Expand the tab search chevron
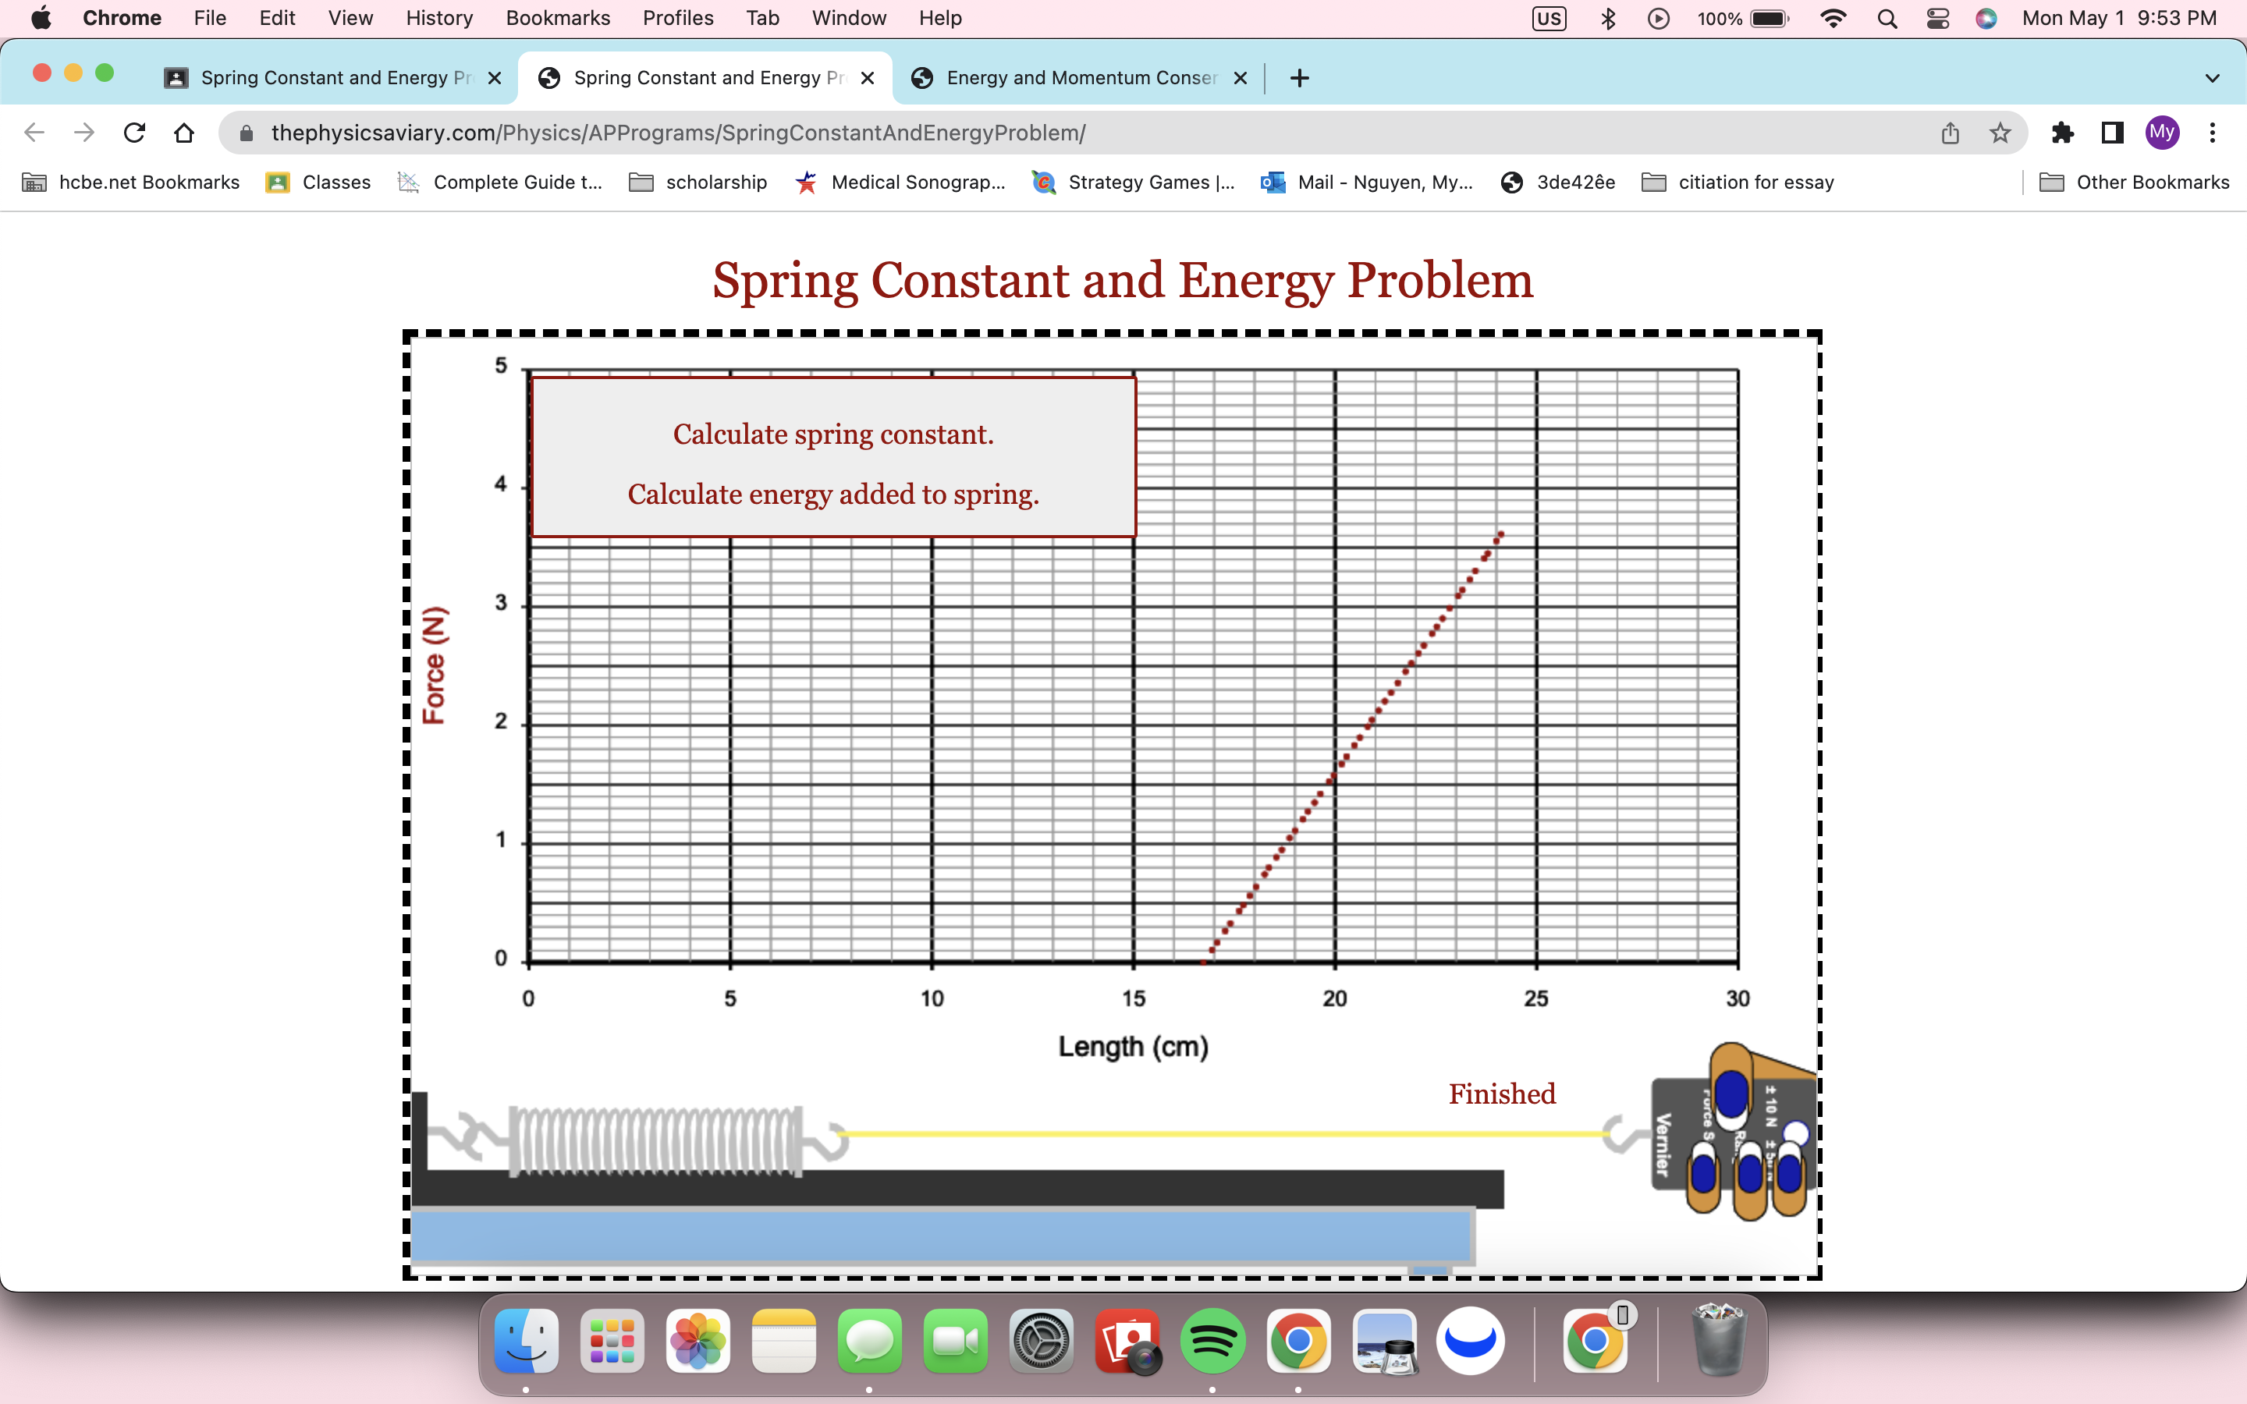The width and height of the screenshot is (2247, 1404). tap(2213, 78)
